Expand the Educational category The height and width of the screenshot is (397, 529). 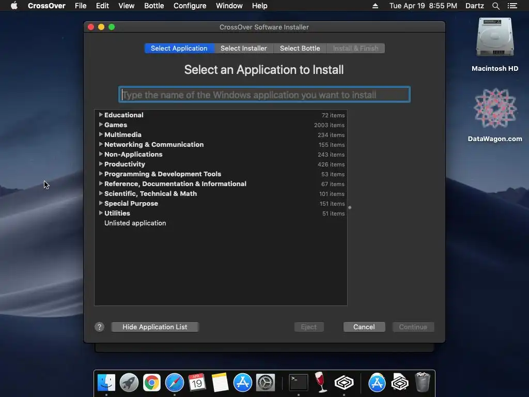101,115
